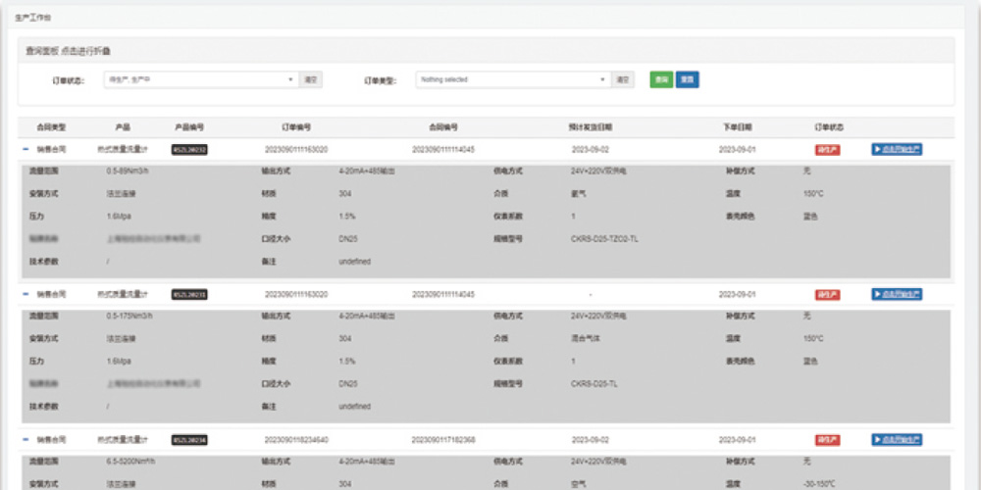981x490 pixels.
Task: Click the blue 重置 reset button
Action: pyautogui.click(x=687, y=79)
